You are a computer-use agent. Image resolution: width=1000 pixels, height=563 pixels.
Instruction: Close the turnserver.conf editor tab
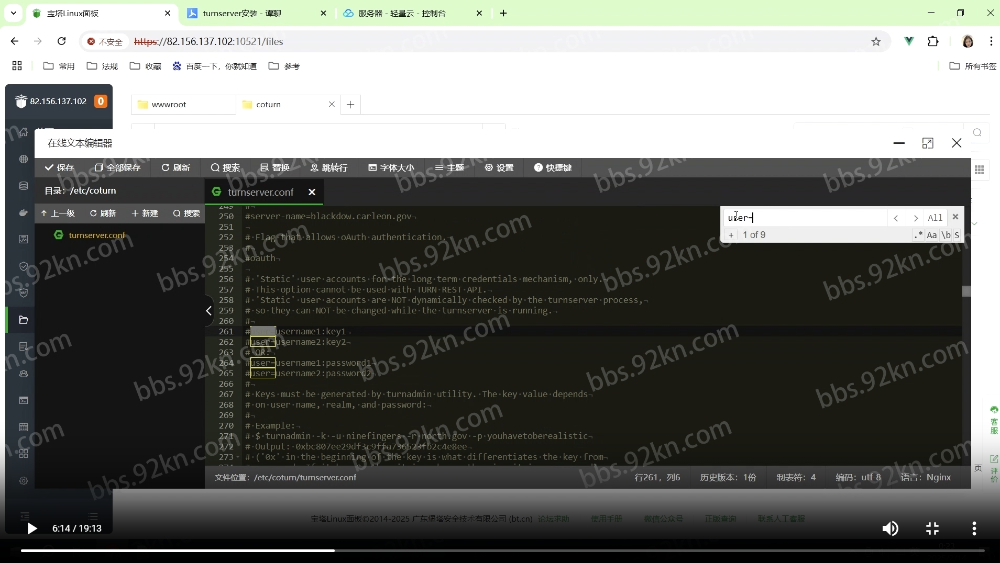pyautogui.click(x=312, y=192)
